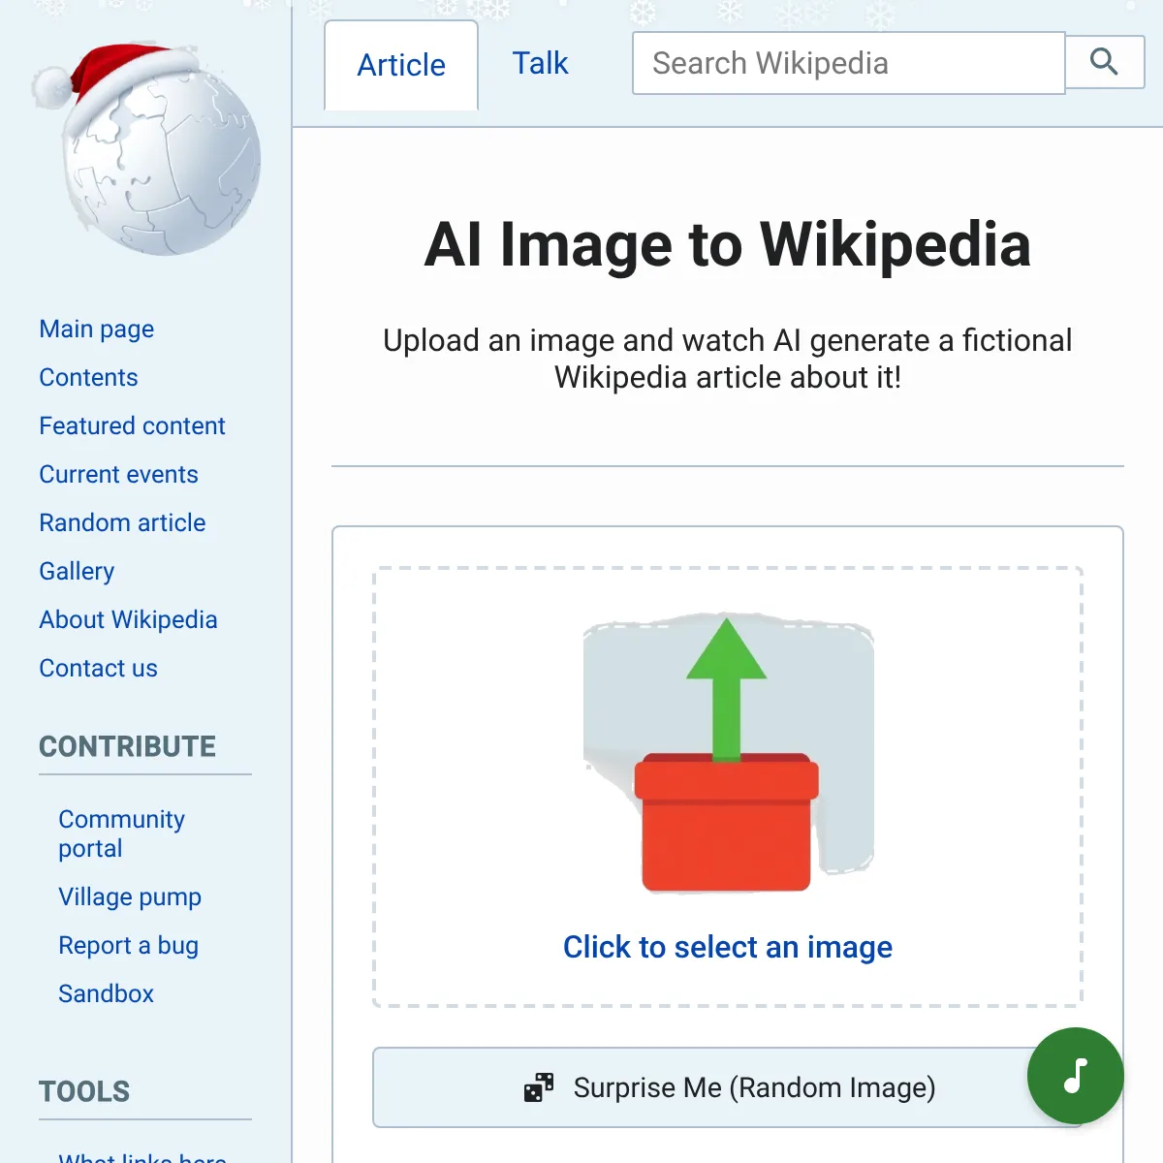Open Current events link
This screenshot has height=1163, width=1163.
coord(118,474)
